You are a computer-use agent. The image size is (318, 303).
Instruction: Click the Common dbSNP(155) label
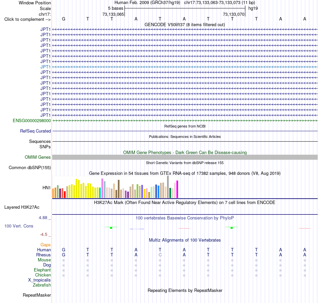click(29, 167)
